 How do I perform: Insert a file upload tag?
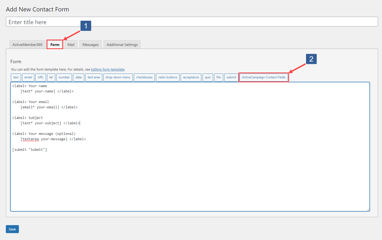(x=218, y=77)
